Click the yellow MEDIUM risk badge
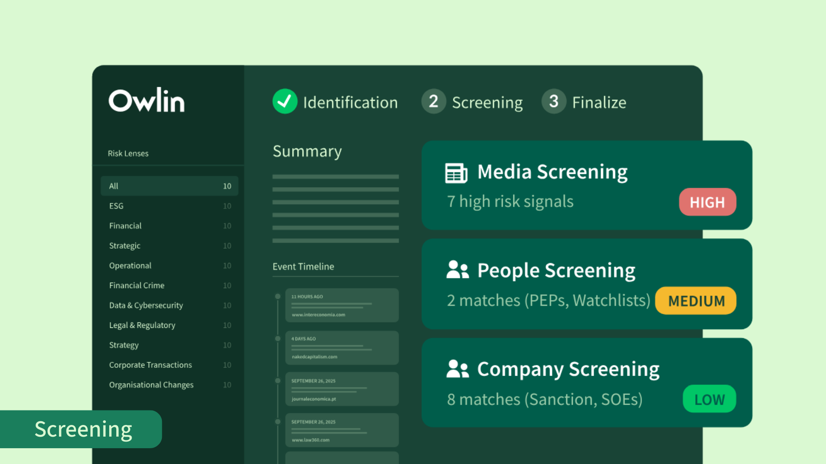 coord(696,300)
